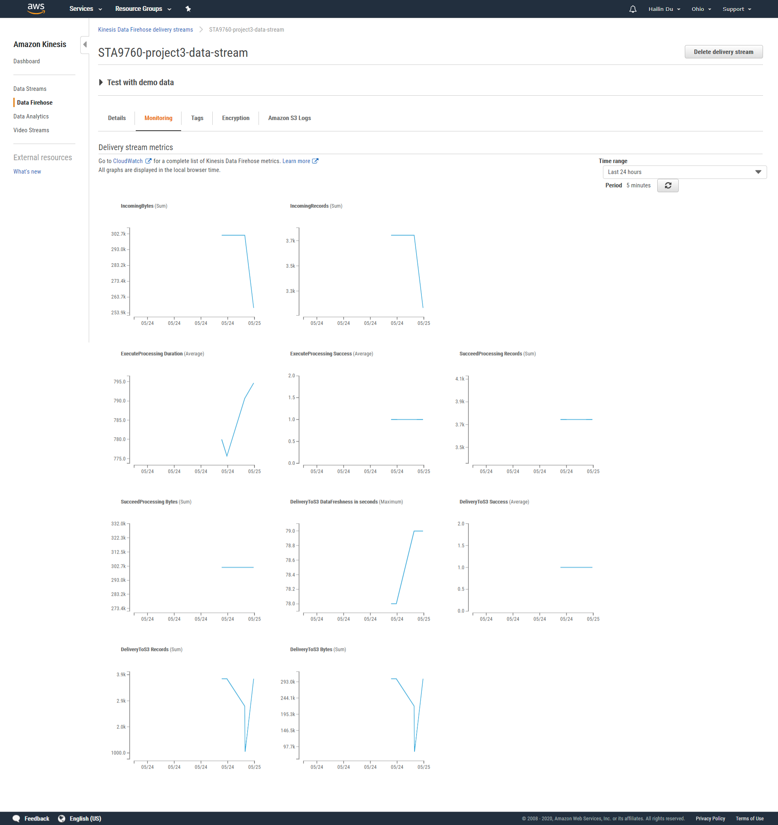Switch to the Amazon S3 Logs tab
The height and width of the screenshot is (825, 778).
(289, 118)
